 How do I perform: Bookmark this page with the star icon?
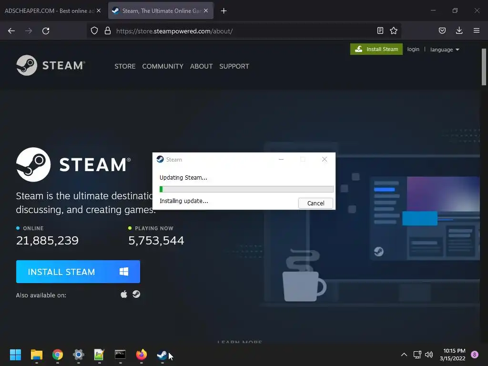point(394,30)
